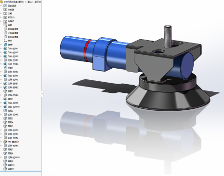Expand the Boss-Extrude5 (凸台-拉伸5) node
The width and height of the screenshot is (224, 176).
pos(1,75)
